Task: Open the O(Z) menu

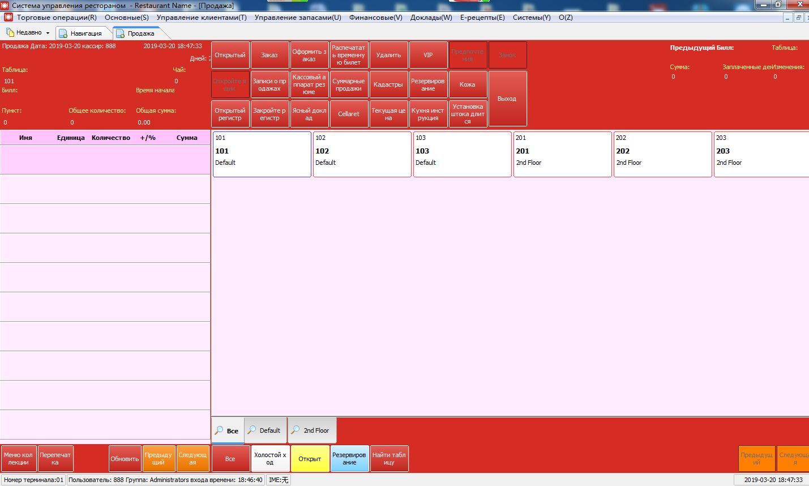Action: pyautogui.click(x=566, y=18)
